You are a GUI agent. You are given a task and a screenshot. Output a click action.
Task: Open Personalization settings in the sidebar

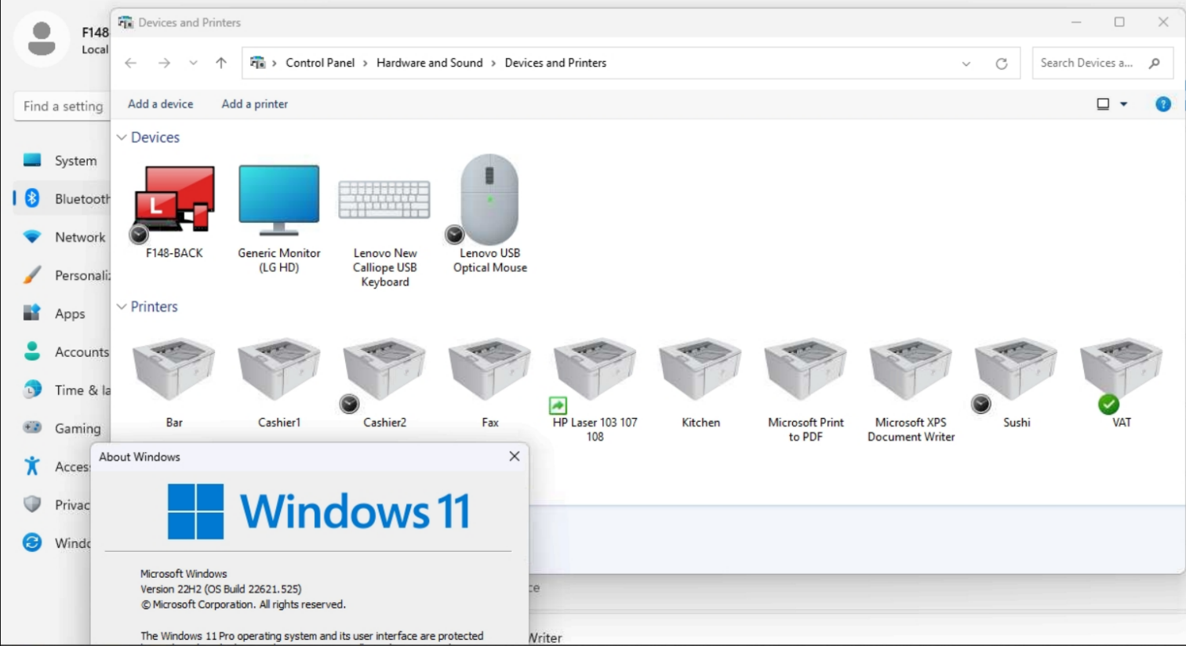(x=60, y=275)
